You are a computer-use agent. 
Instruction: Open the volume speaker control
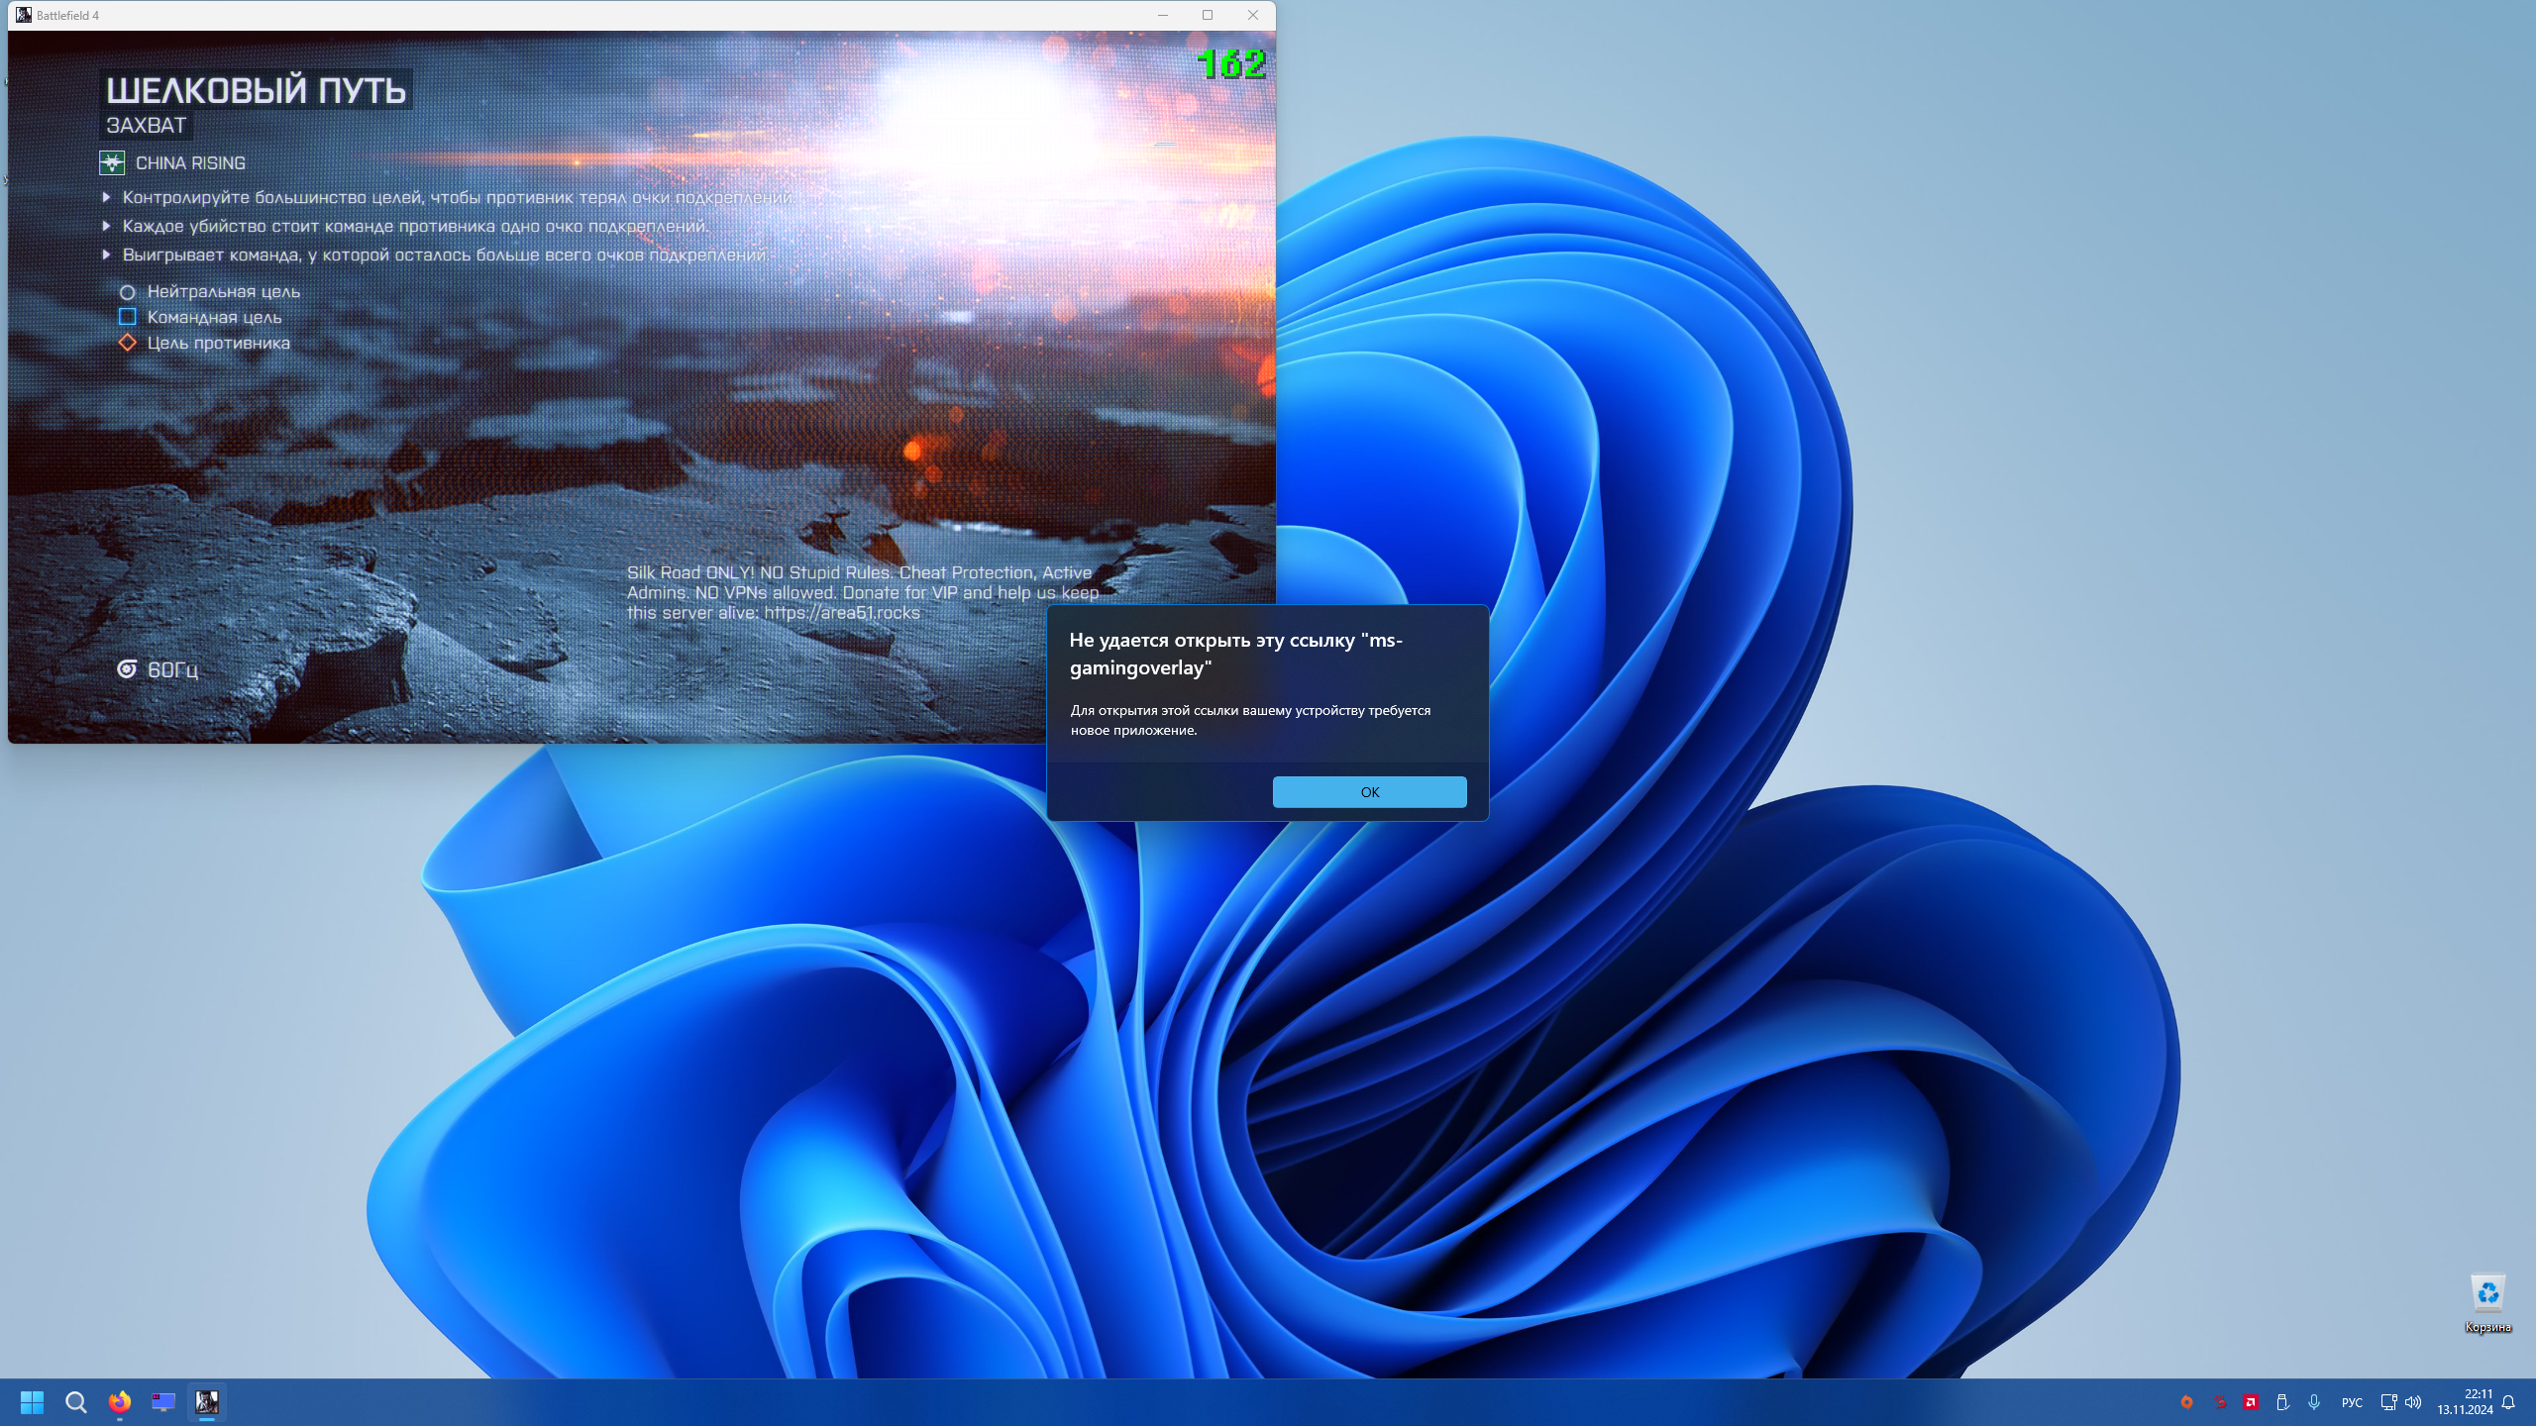pyautogui.click(x=2413, y=1402)
